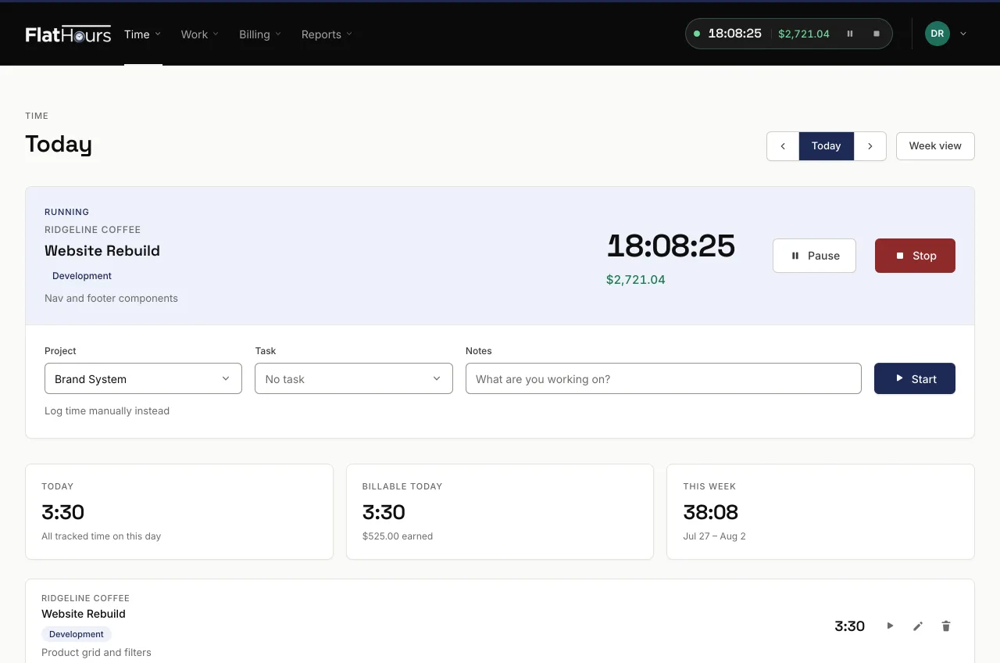Click the 3:30 duration in entry row
1000x663 pixels.
point(850,625)
